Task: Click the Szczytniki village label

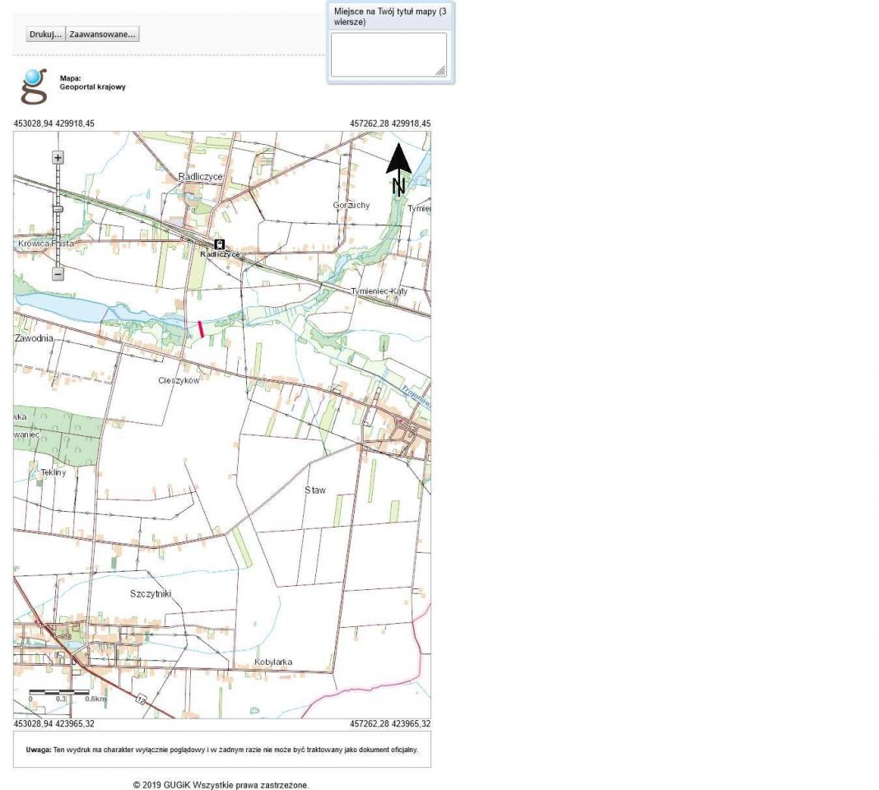Action: [x=151, y=593]
